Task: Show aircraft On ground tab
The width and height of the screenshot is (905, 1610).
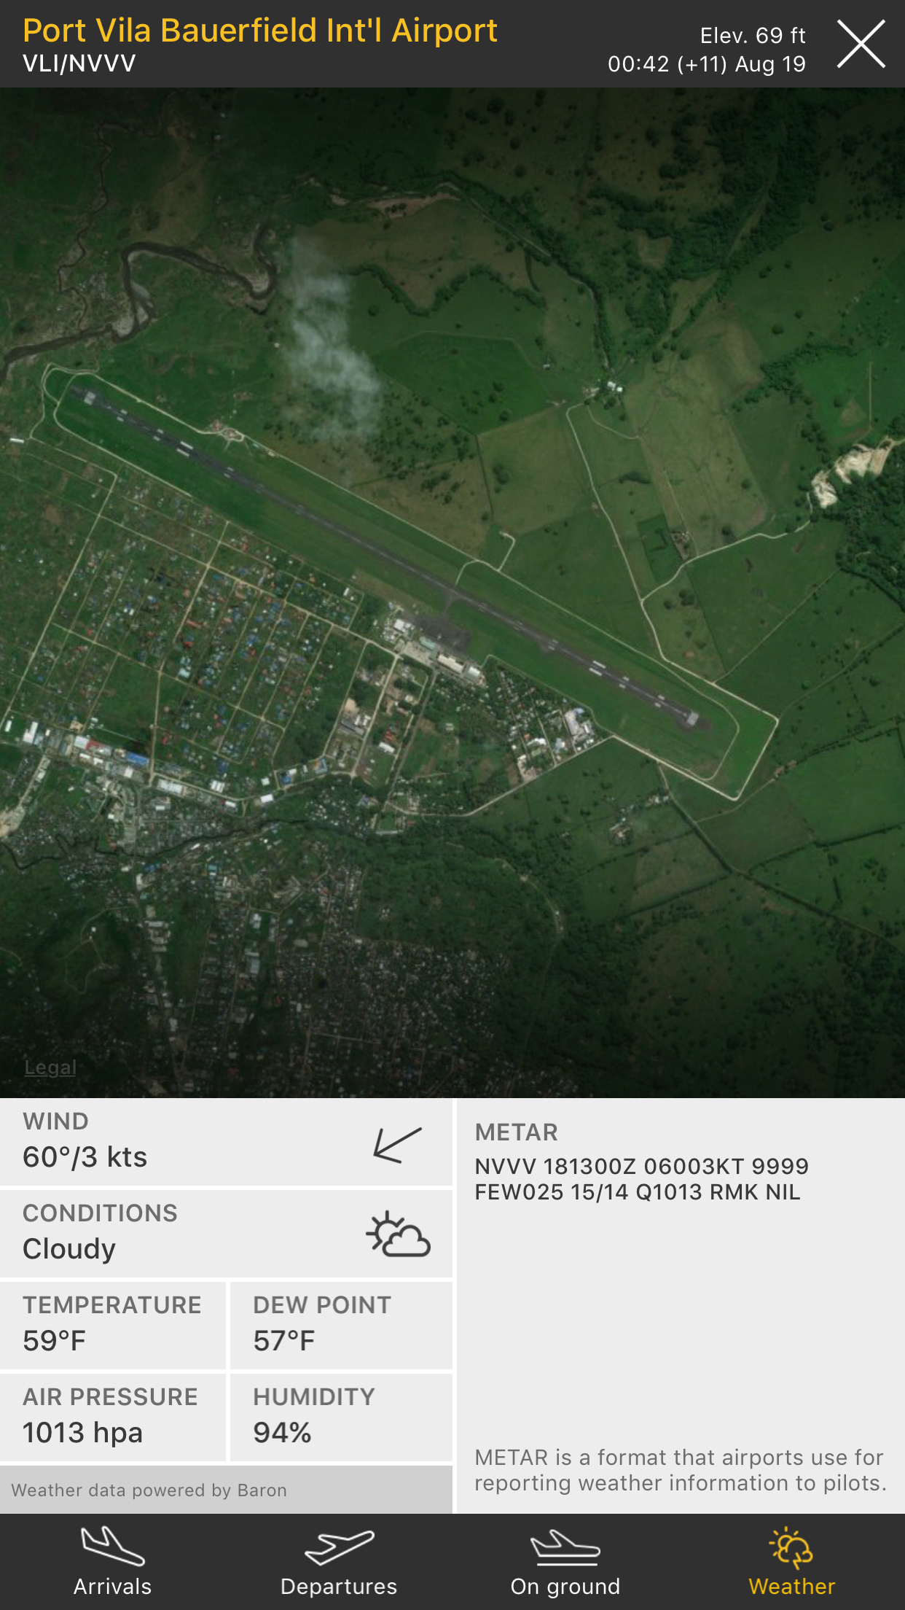Action: pyautogui.click(x=565, y=1561)
